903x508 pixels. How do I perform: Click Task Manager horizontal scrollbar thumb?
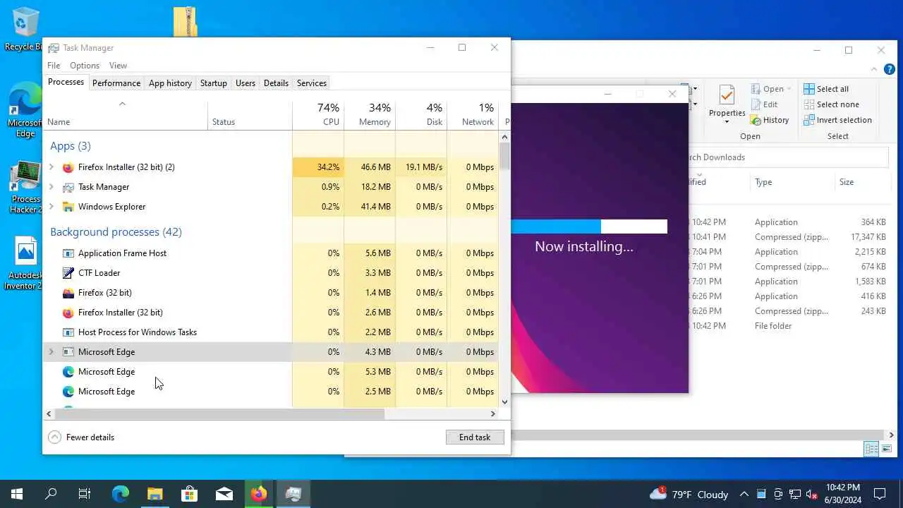tap(219, 414)
